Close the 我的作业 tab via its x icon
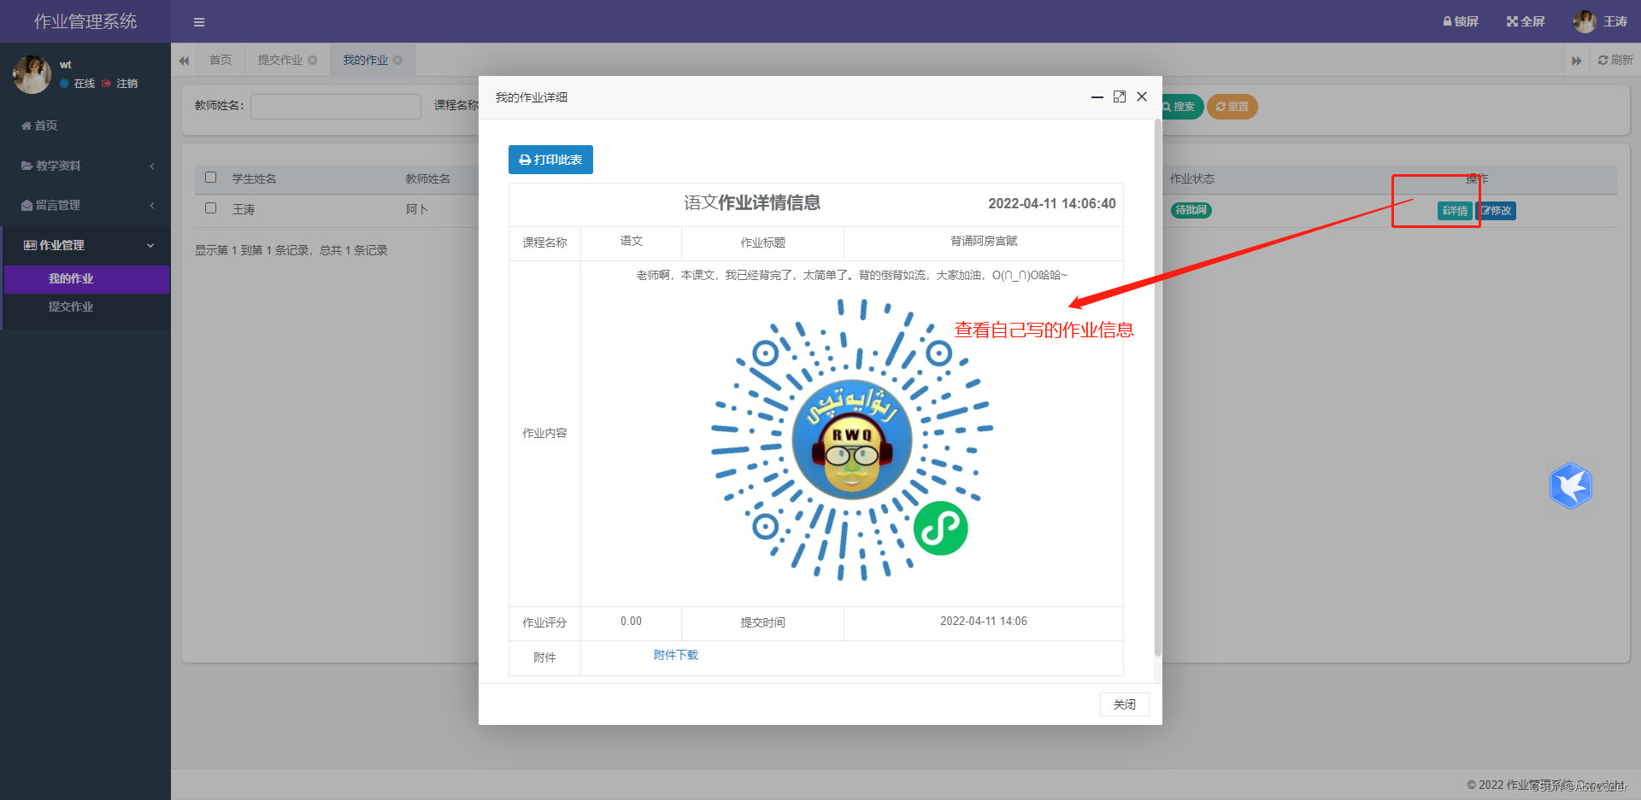 coord(397,60)
